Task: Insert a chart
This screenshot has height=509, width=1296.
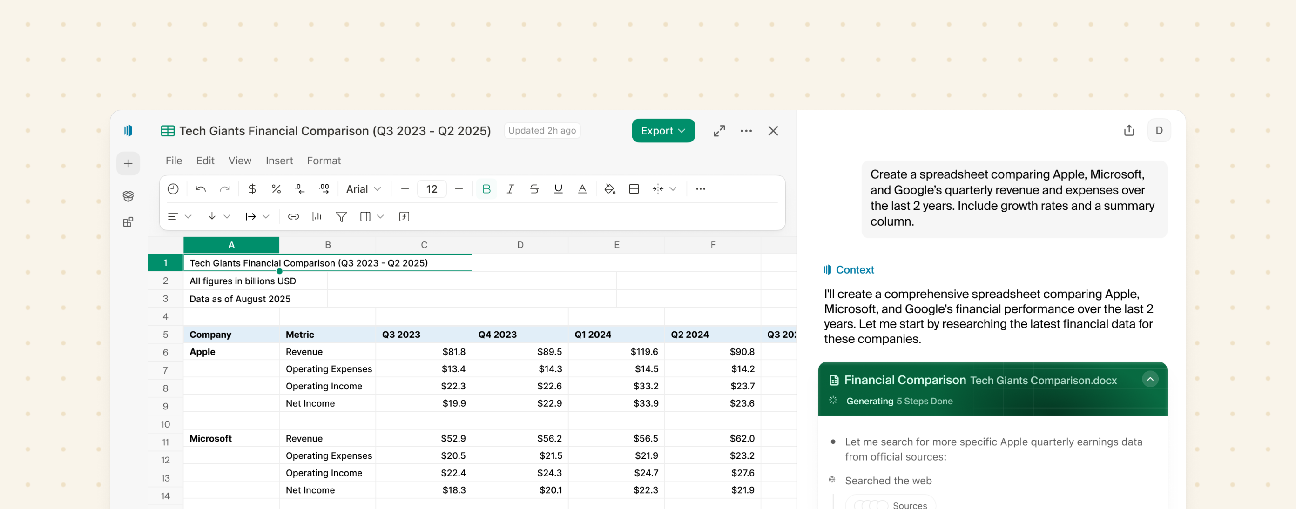Action: 317,217
